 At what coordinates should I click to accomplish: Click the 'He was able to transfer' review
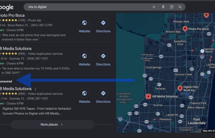(36, 70)
